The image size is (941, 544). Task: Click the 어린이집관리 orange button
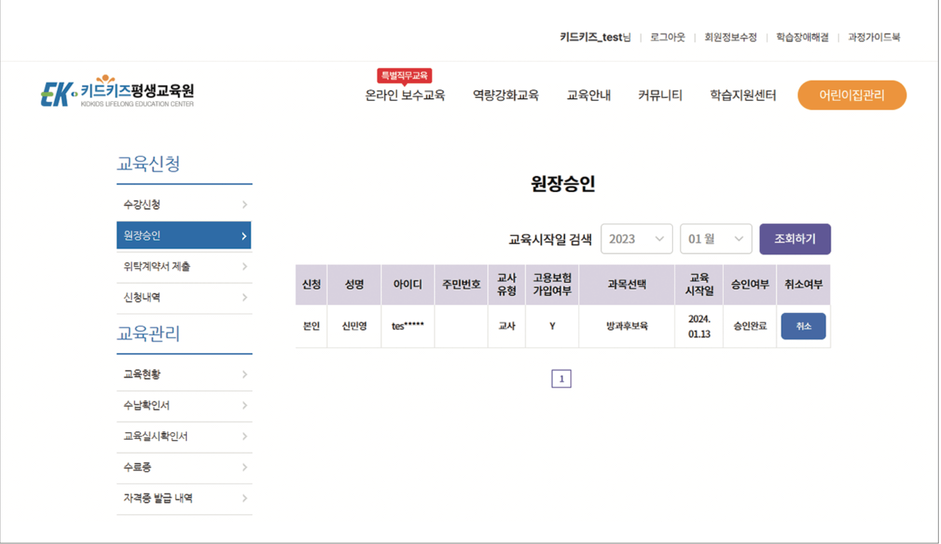point(851,95)
